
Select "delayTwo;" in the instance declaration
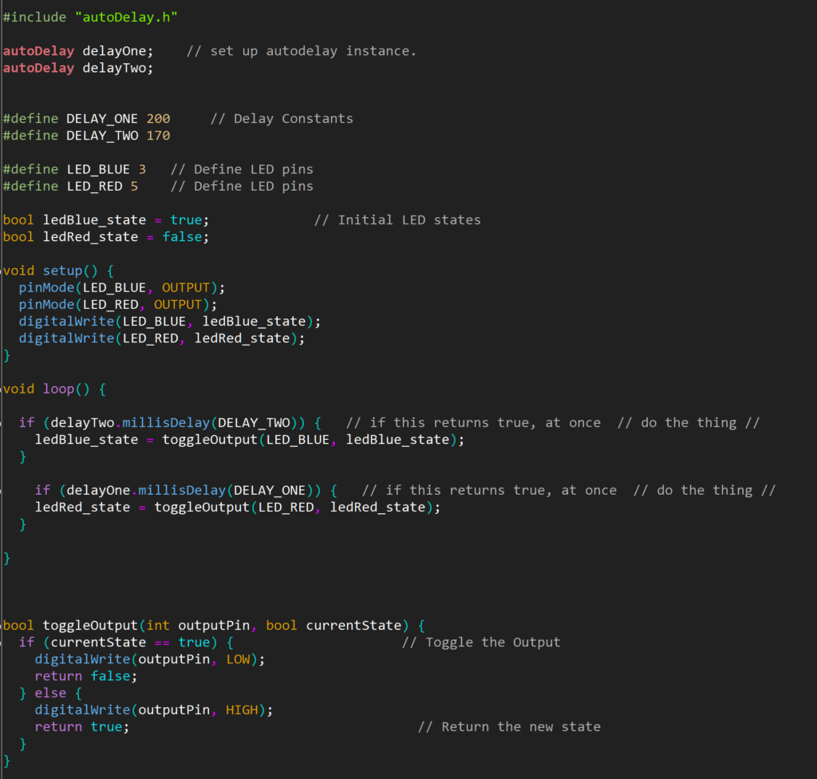click(x=118, y=68)
